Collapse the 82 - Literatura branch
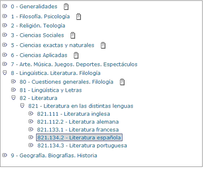 (13, 98)
